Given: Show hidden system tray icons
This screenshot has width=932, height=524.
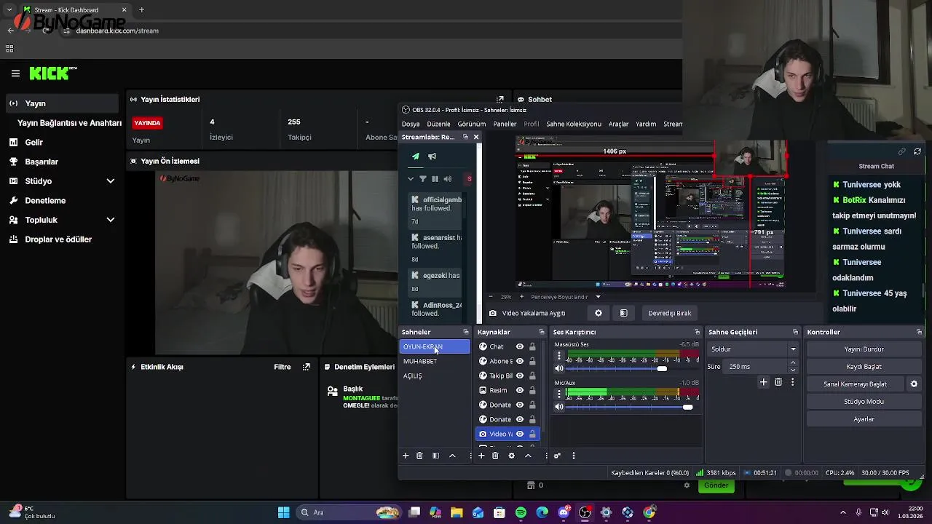Looking at the screenshot, I should pos(843,512).
